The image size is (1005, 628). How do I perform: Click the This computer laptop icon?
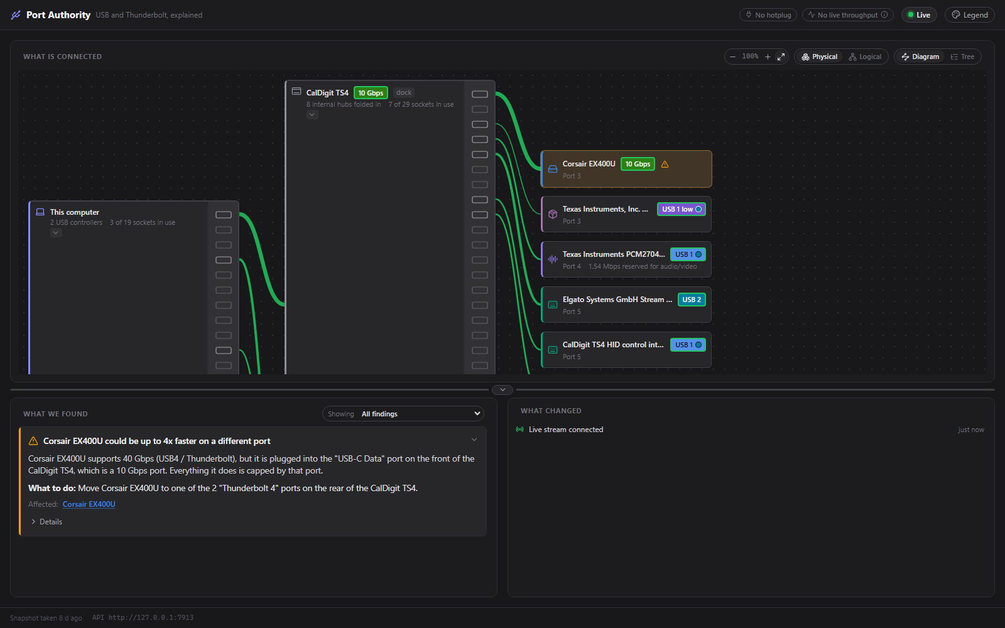click(x=40, y=212)
